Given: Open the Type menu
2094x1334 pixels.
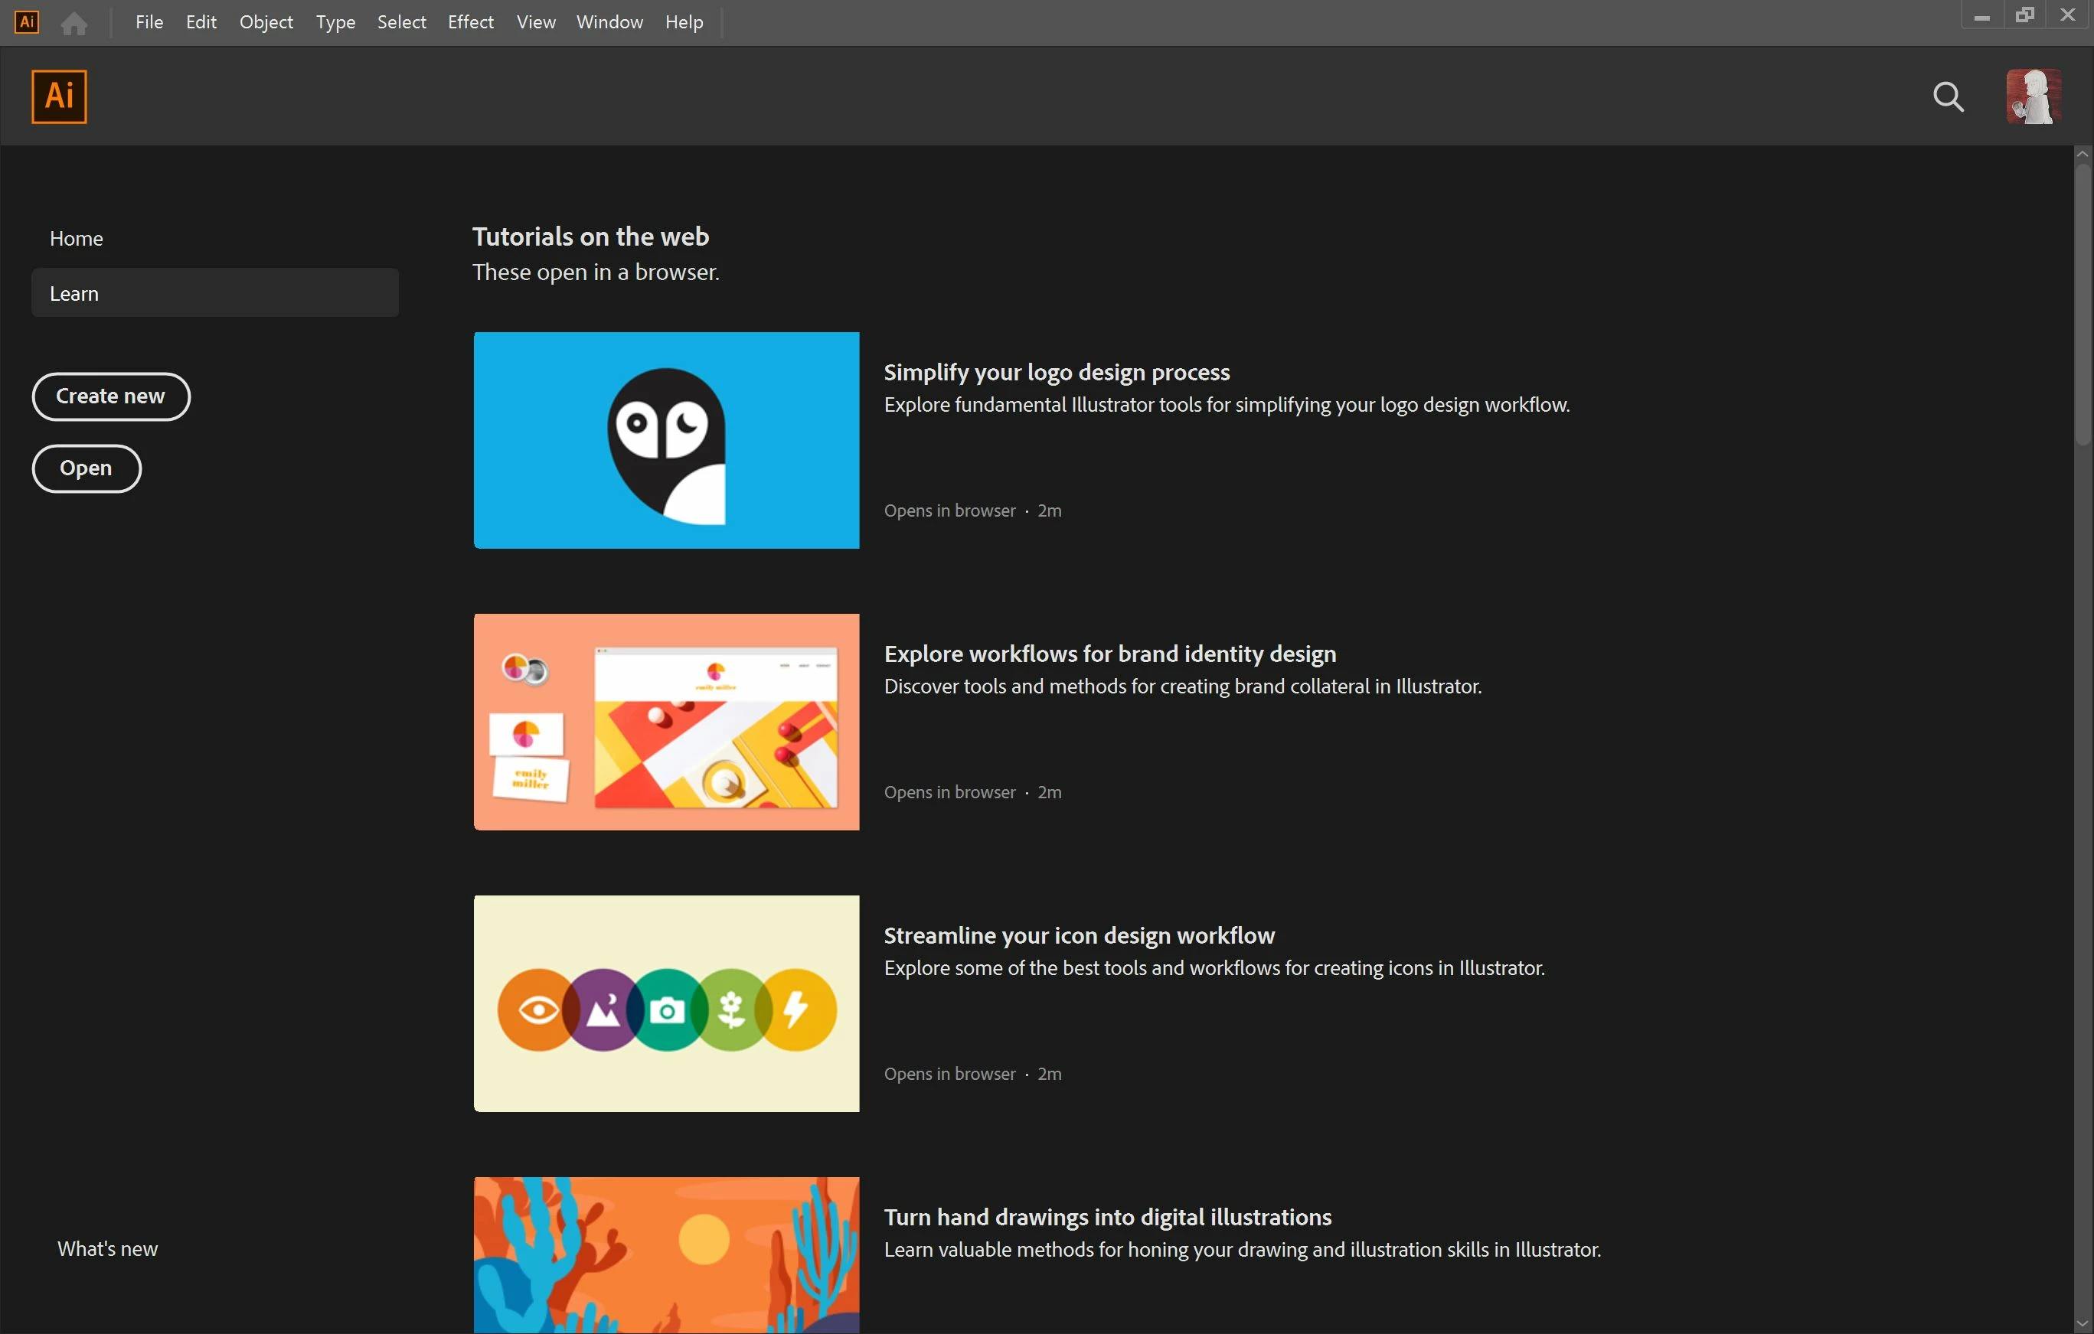Looking at the screenshot, I should [335, 21].
